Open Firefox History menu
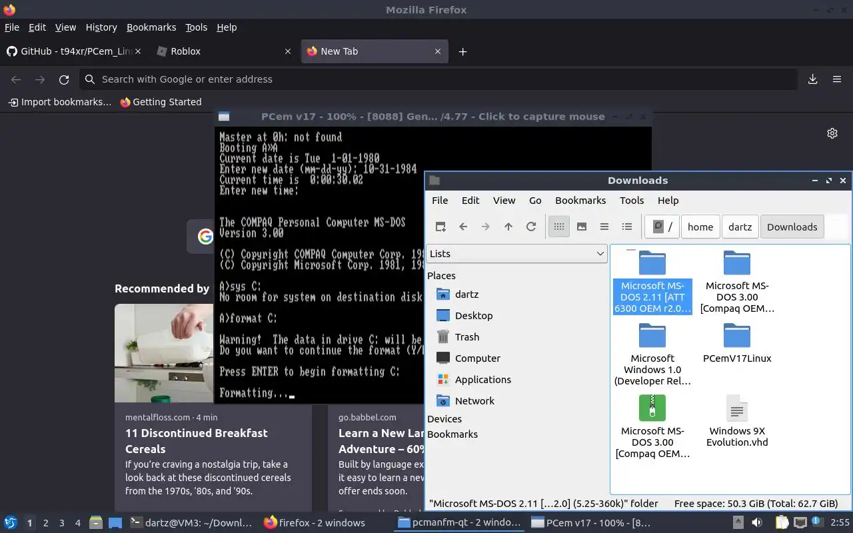 101,27
